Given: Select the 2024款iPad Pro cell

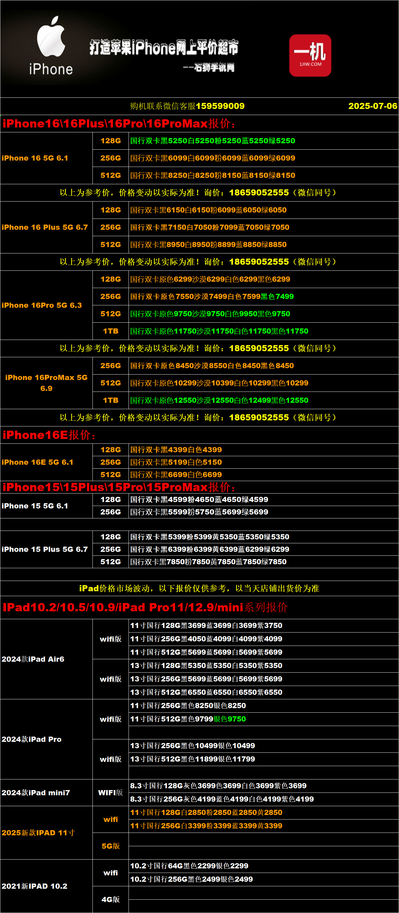Looking at the screenshot, I should point(46,739).
